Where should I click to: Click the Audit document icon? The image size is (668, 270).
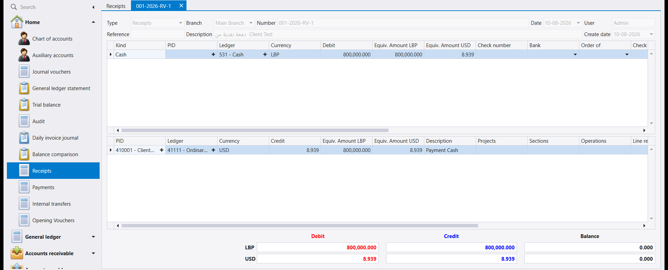point(24,121)
